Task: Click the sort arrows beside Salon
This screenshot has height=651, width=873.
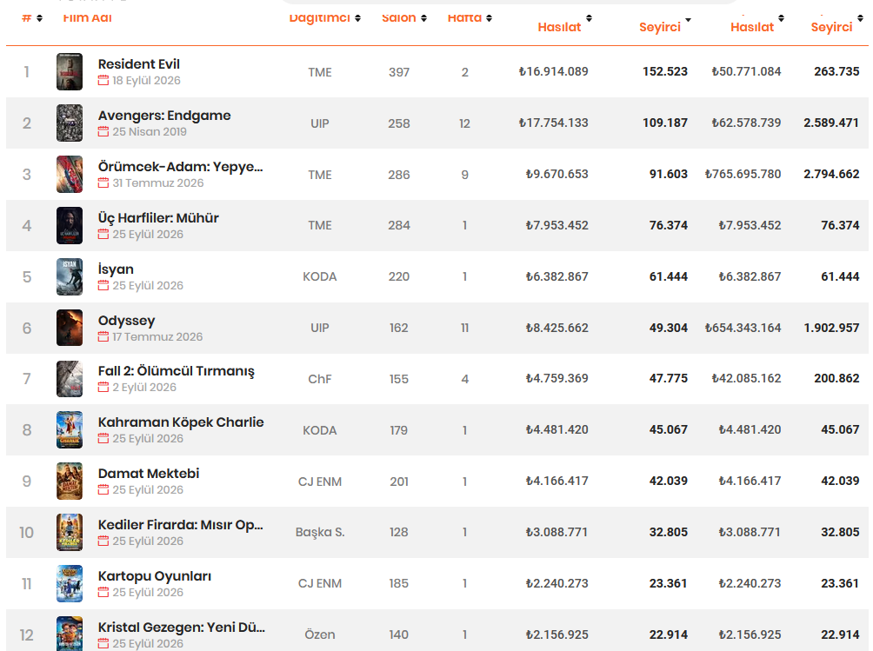Action: point(423,18)
